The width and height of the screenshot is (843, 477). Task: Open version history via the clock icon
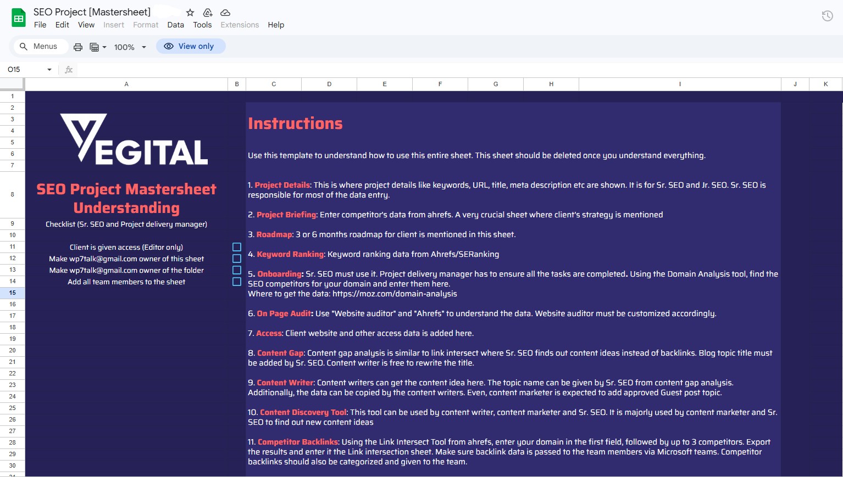tap(827, 16)
